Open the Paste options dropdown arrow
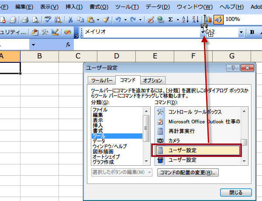Screen dimensions: 262x201 point(98,20)
